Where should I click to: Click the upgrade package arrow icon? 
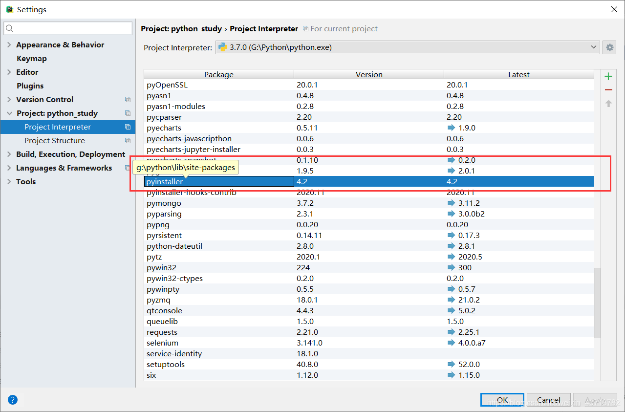(608, 104)
